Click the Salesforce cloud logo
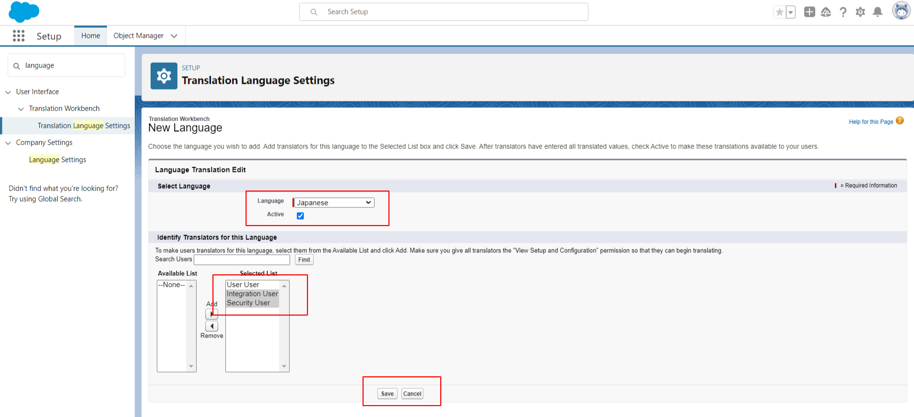This screenshot has width=914, height=417. pyautogui.click(x=23, y=12)
